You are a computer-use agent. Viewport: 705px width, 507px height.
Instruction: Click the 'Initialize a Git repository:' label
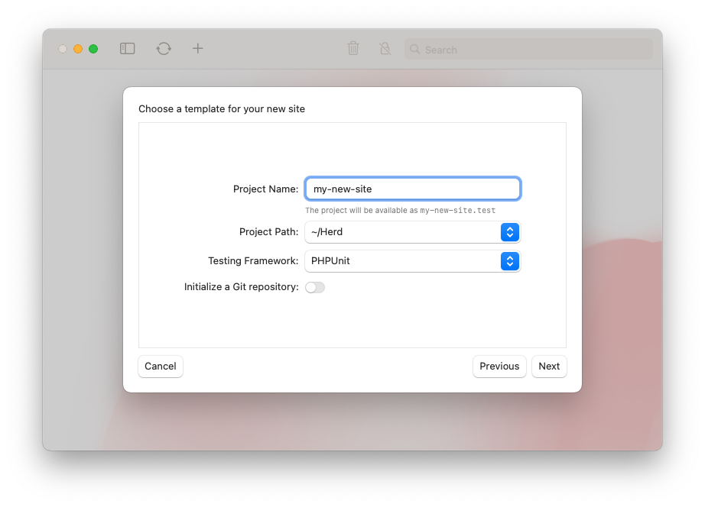[x=242, y=287]
